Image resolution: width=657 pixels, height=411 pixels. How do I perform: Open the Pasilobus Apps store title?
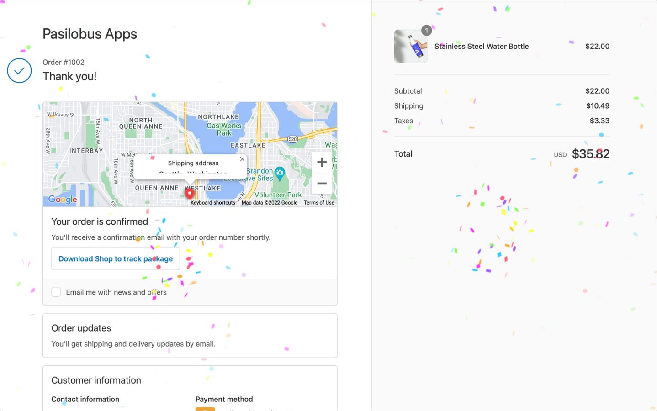(x=90, y=34)
